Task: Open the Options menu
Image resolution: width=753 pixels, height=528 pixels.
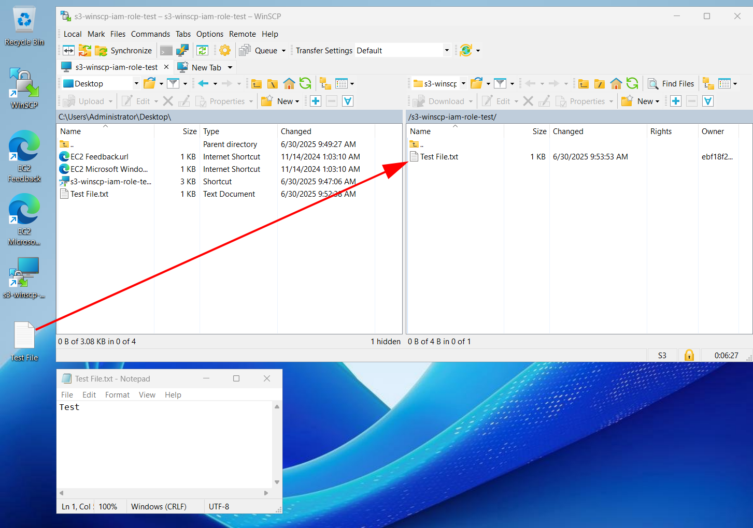Action: 210,34
